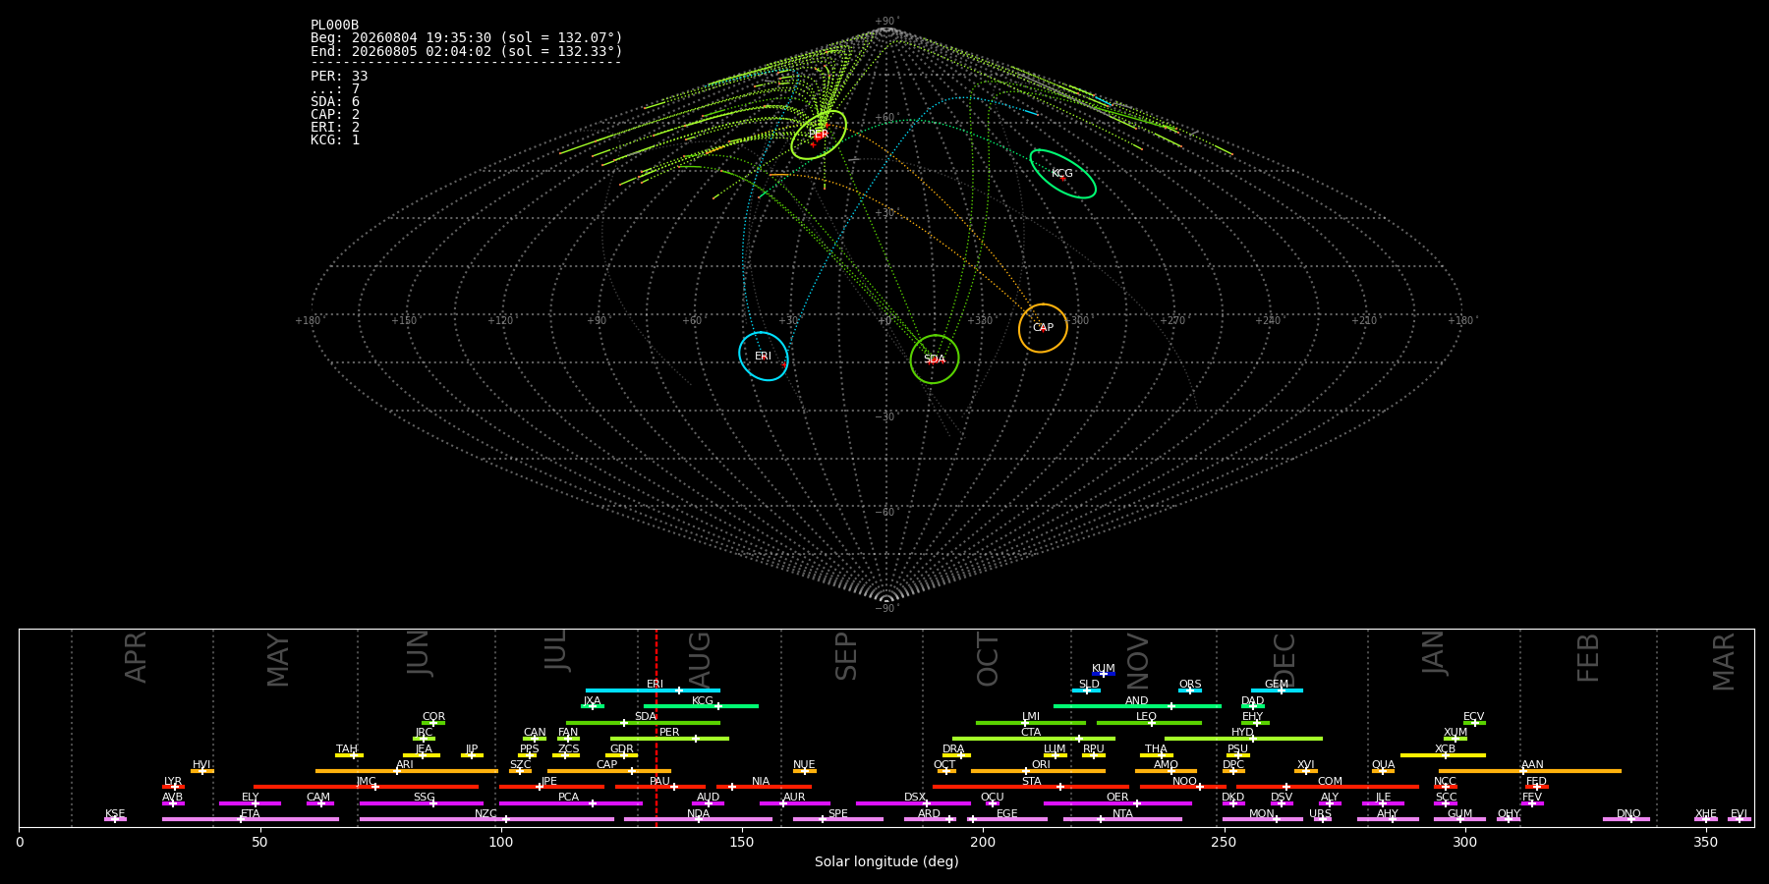Screen dimensions: 1769x884
Task: Click the QUA shower marker
Action: [1383, 771]
